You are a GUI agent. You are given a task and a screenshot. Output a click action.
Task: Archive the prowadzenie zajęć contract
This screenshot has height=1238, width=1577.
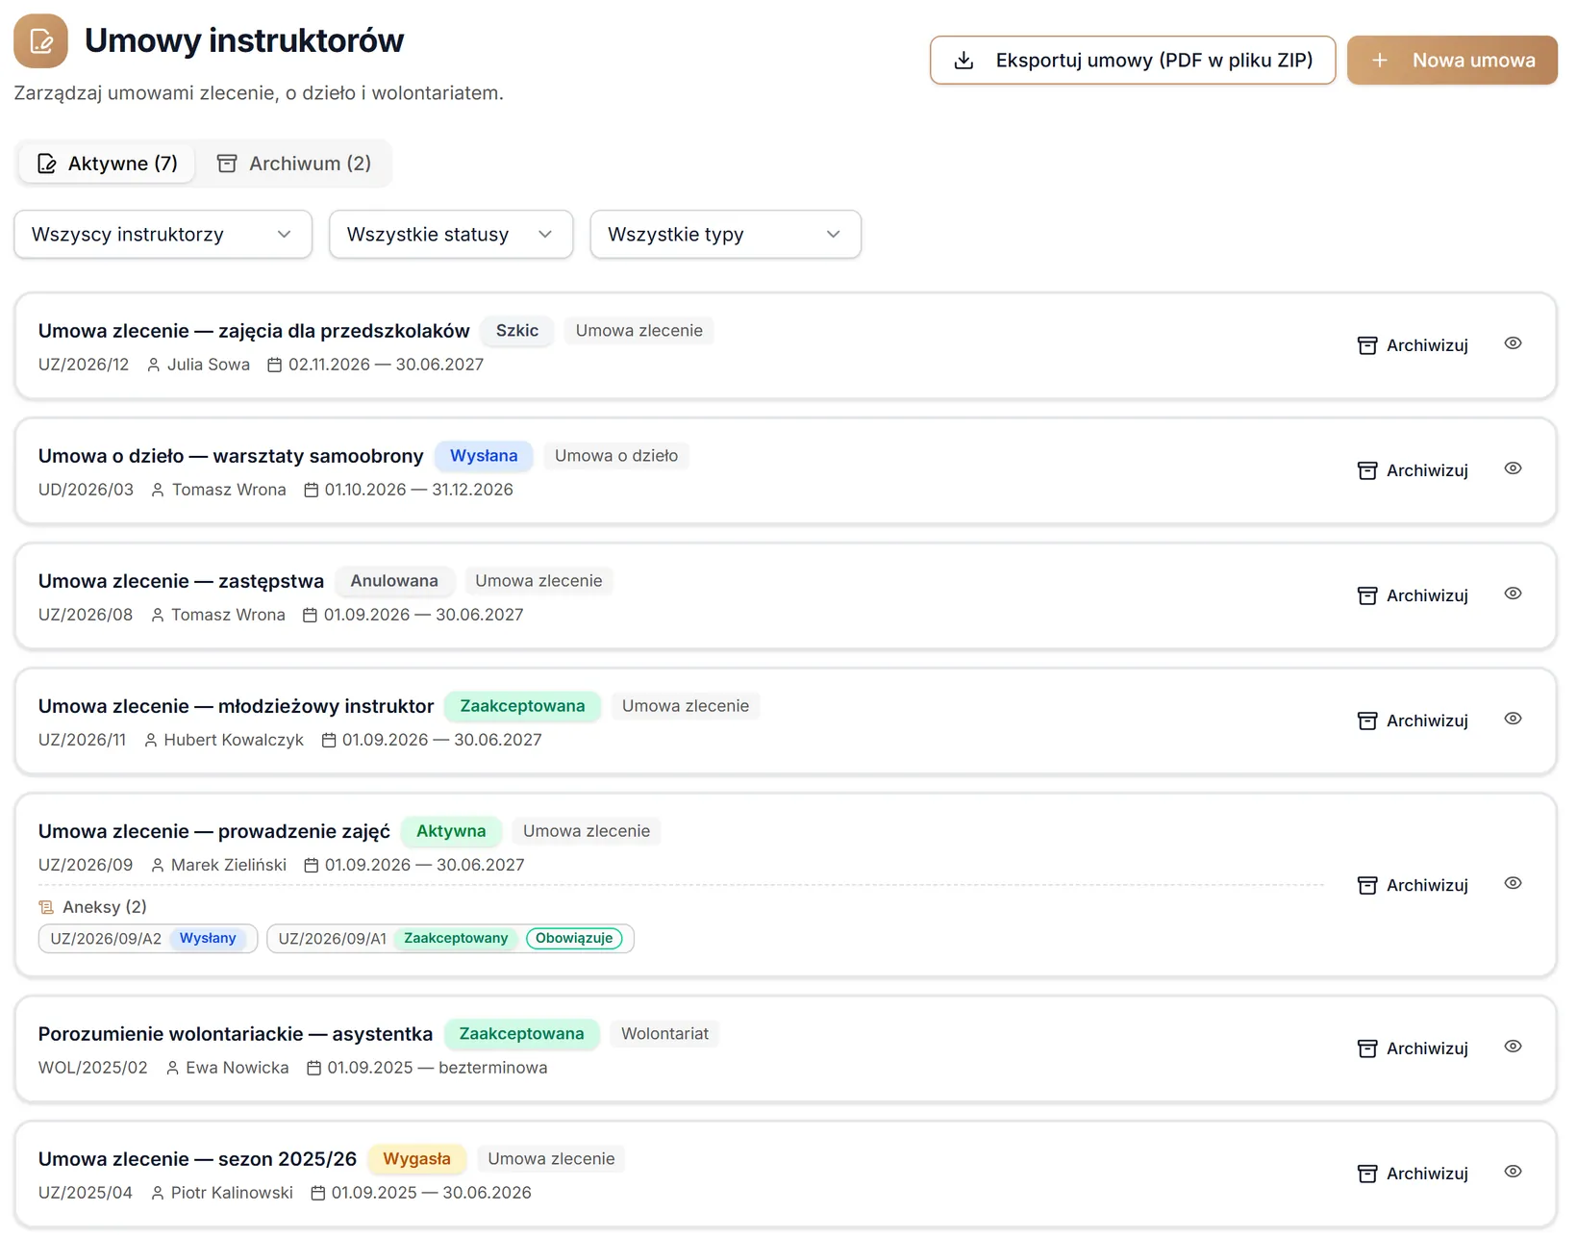pos(1413,885)
